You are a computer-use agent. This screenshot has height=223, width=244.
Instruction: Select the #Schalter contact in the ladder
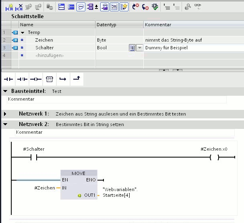pos(34,157)
